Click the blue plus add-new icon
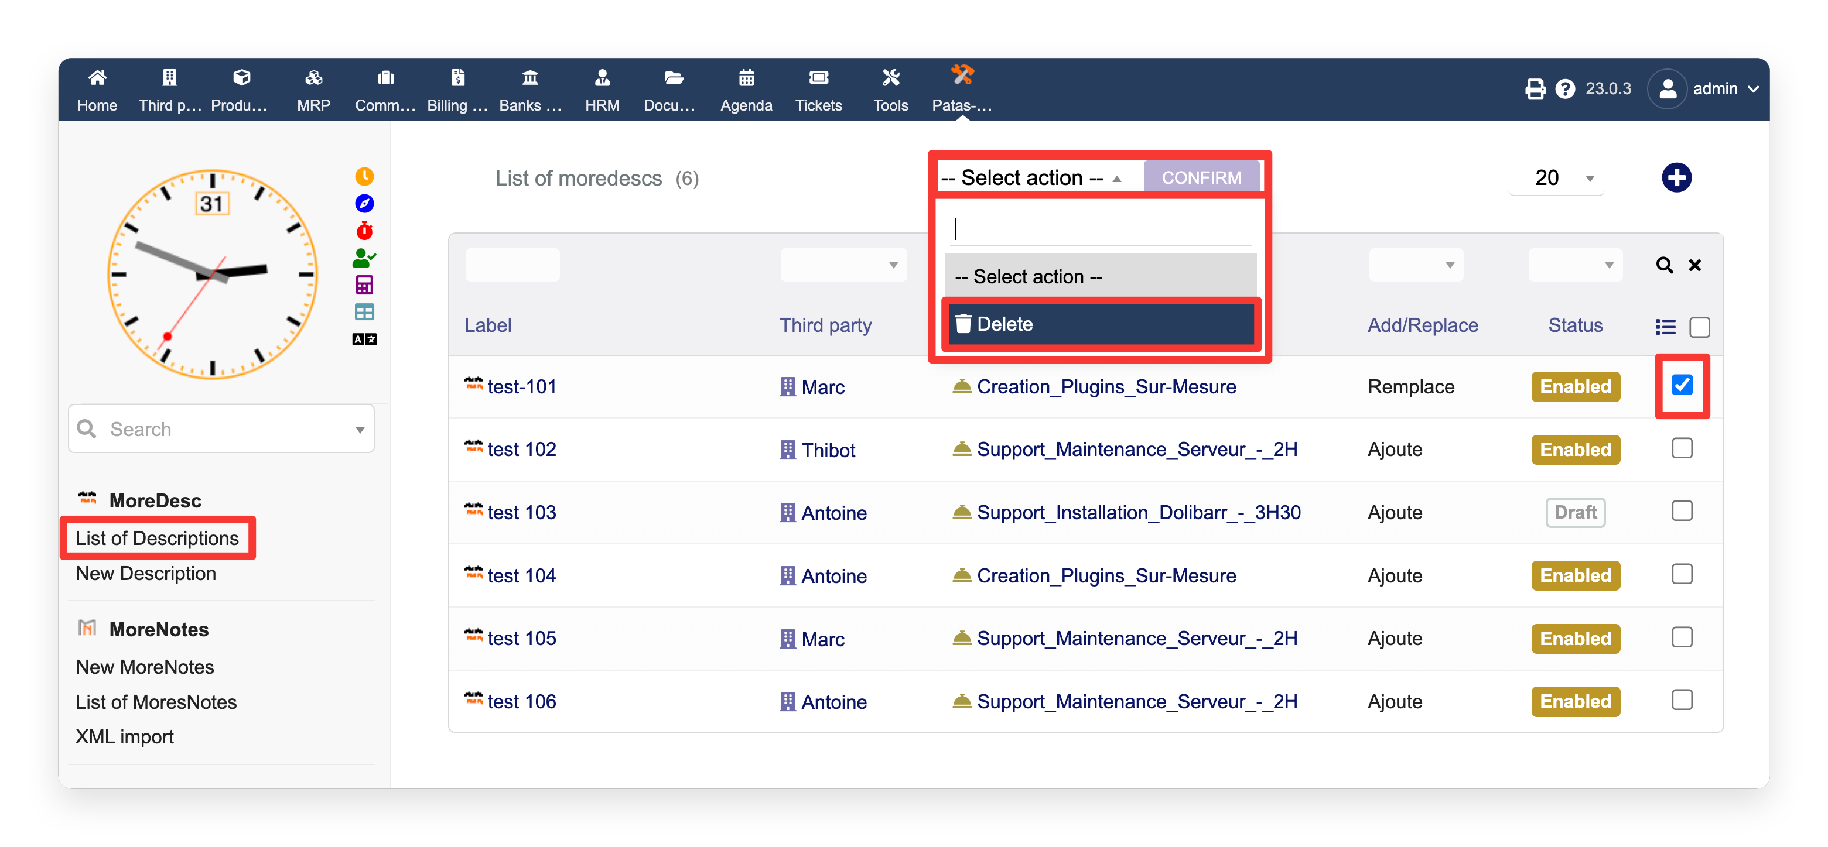Viewport: 1828px width, 847px height. (x=1676, y=177)
